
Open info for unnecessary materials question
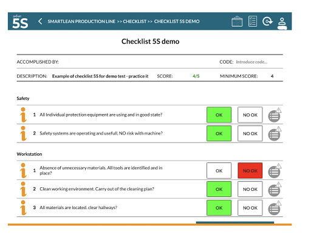click(23, 170)
